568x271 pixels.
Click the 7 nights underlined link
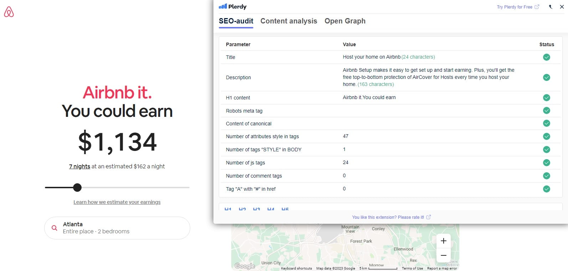pyautogui.click(x=79, y=166)
